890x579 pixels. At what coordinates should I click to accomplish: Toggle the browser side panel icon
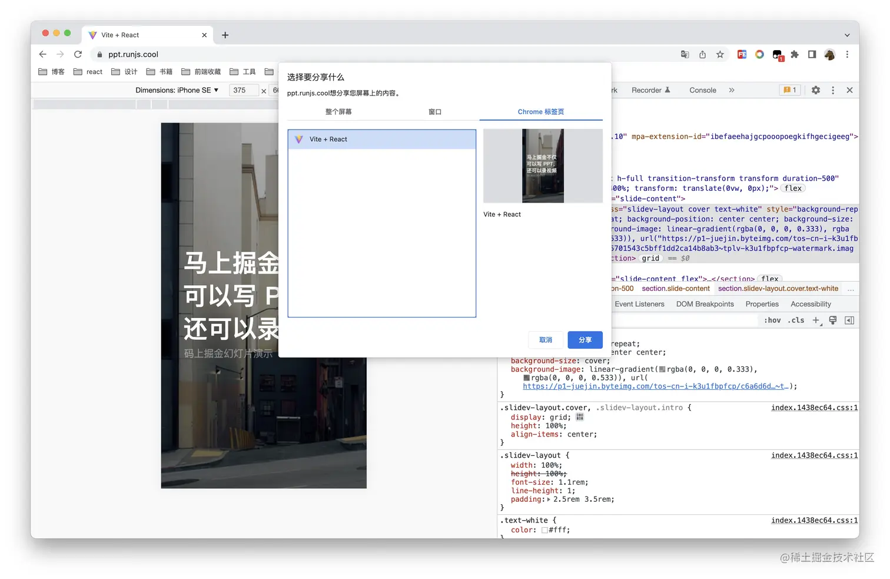tap(812, 54)
